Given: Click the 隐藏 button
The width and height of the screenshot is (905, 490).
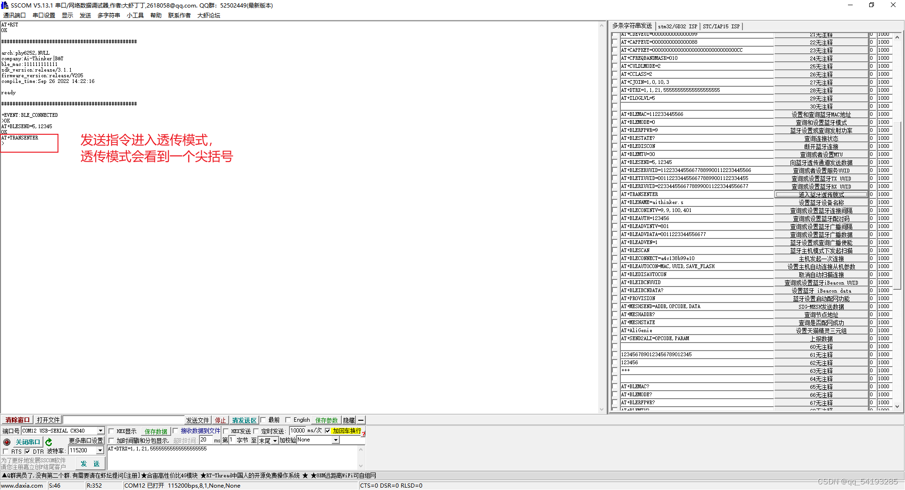Looking at the screenshot, I should coord(349,420).
